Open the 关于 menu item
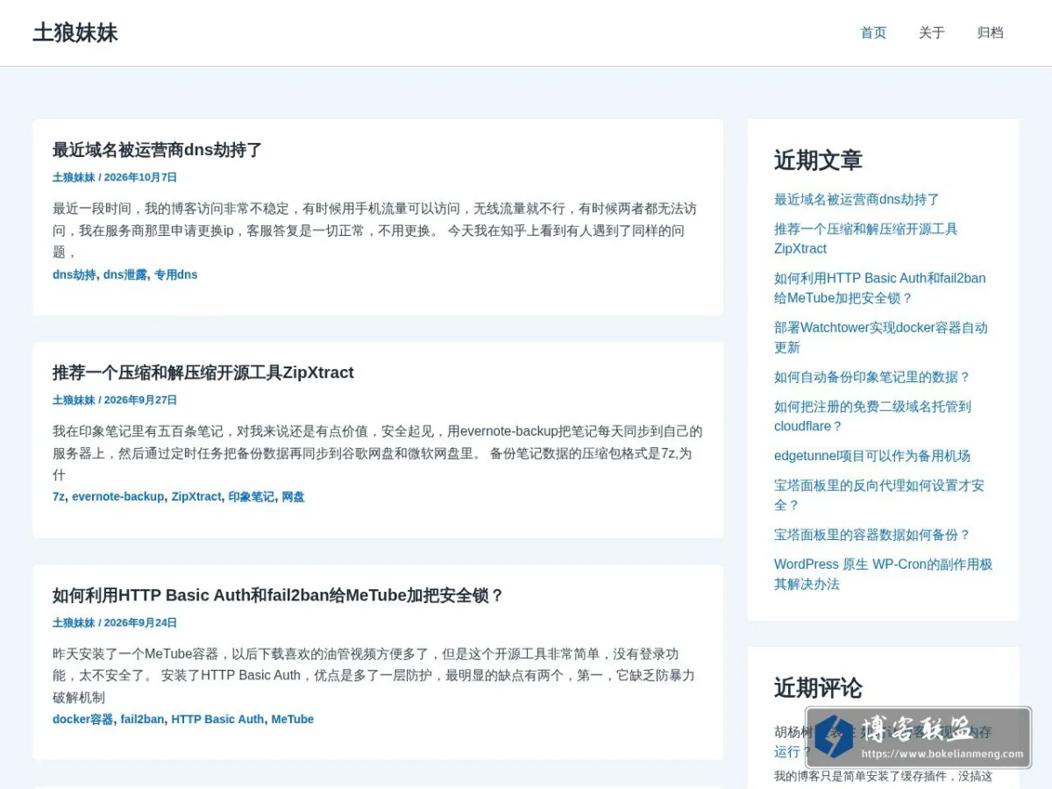Screen dimensions: 1052x789 pyautogui.click(x=932, y=32)
